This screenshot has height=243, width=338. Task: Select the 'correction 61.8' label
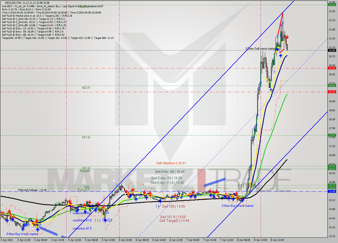point(82,220)
